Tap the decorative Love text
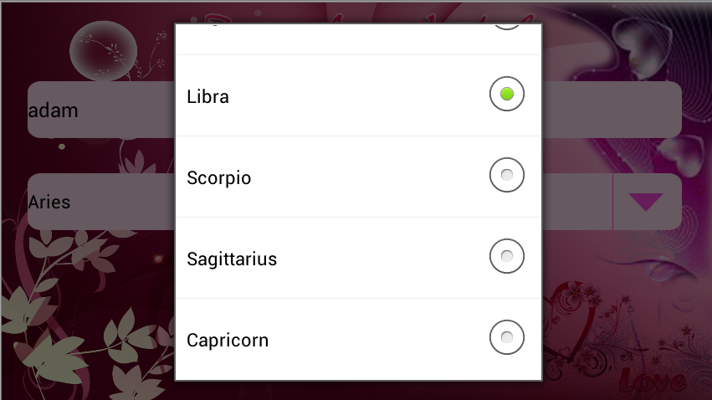The height and width of the screenshot is (400, 712). 653,380
